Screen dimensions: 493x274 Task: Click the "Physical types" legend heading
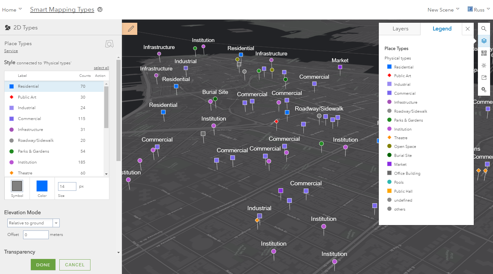tap(398, 58)
